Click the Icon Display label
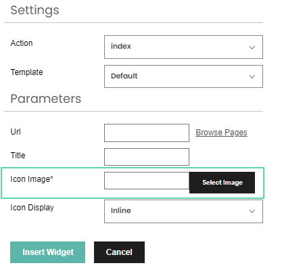The height and width of the screenshot is (278, 282). point(32,208)
